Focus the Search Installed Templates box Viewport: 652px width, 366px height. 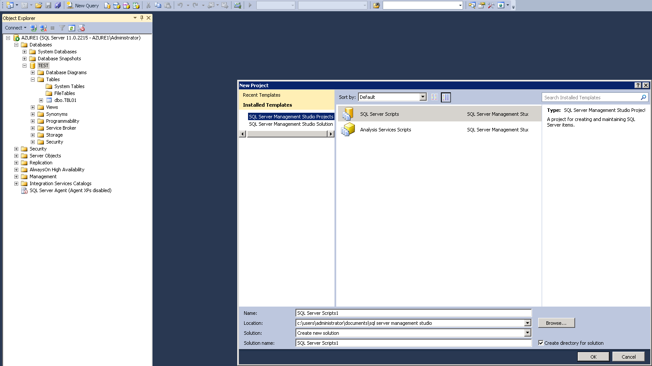pos(591,98)
